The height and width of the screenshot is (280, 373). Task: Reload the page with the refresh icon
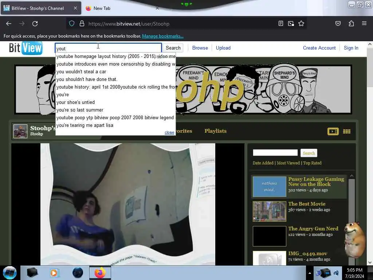click(x=35, y=24)
